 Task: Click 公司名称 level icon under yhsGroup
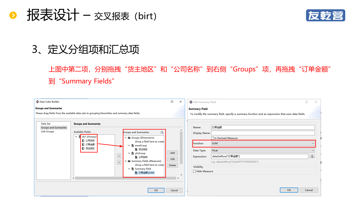click(136, 157)
